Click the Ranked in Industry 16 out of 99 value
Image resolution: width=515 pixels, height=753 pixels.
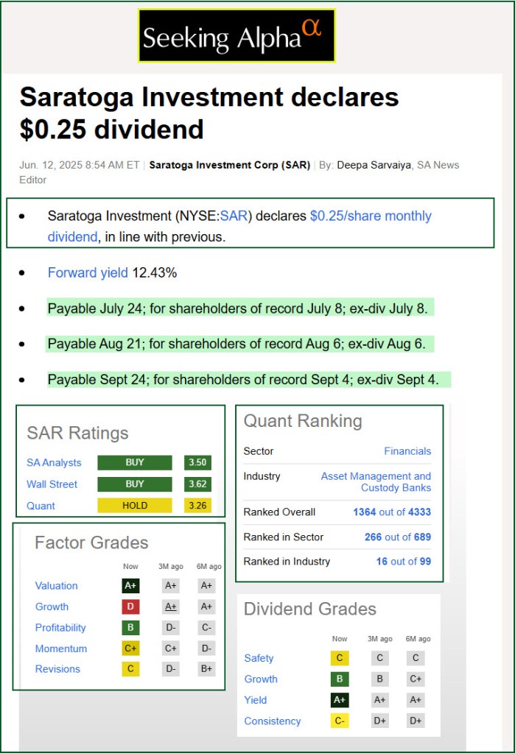403,562
